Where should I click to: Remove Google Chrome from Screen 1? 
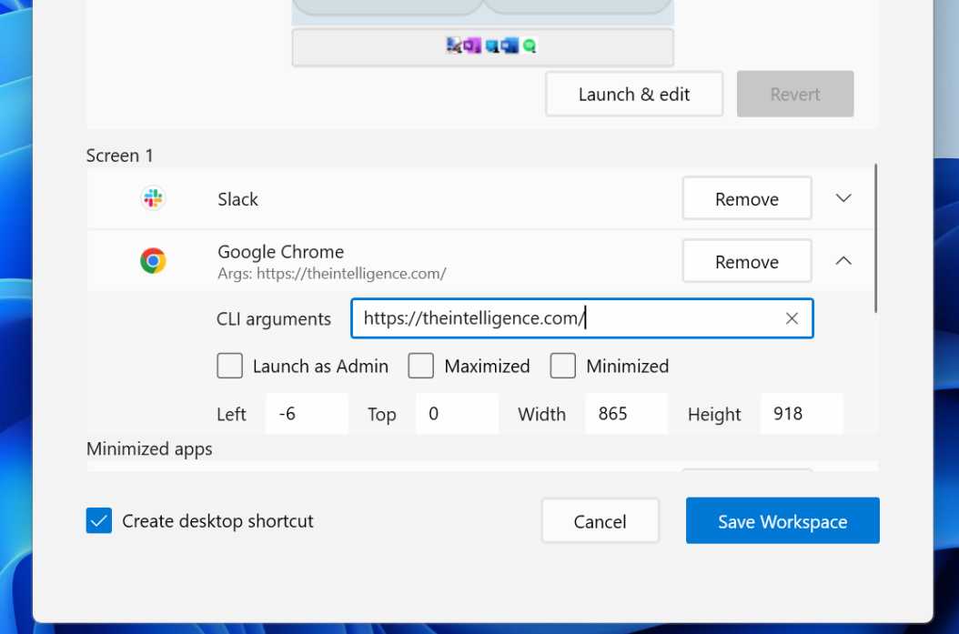tap(746, 261)
